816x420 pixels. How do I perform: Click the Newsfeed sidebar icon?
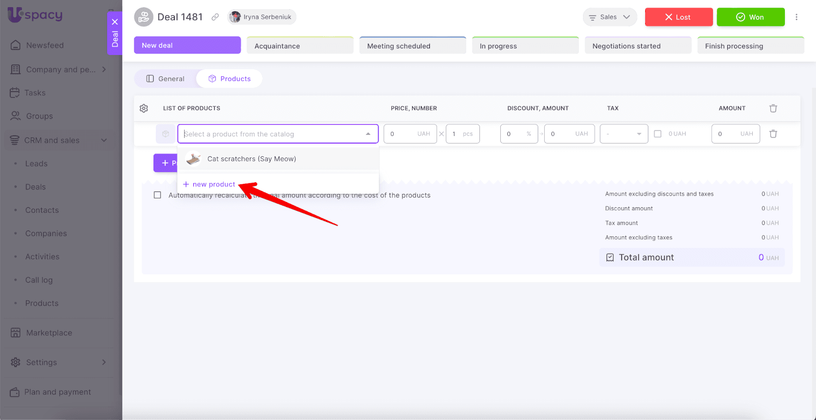[x=16, y=45]
